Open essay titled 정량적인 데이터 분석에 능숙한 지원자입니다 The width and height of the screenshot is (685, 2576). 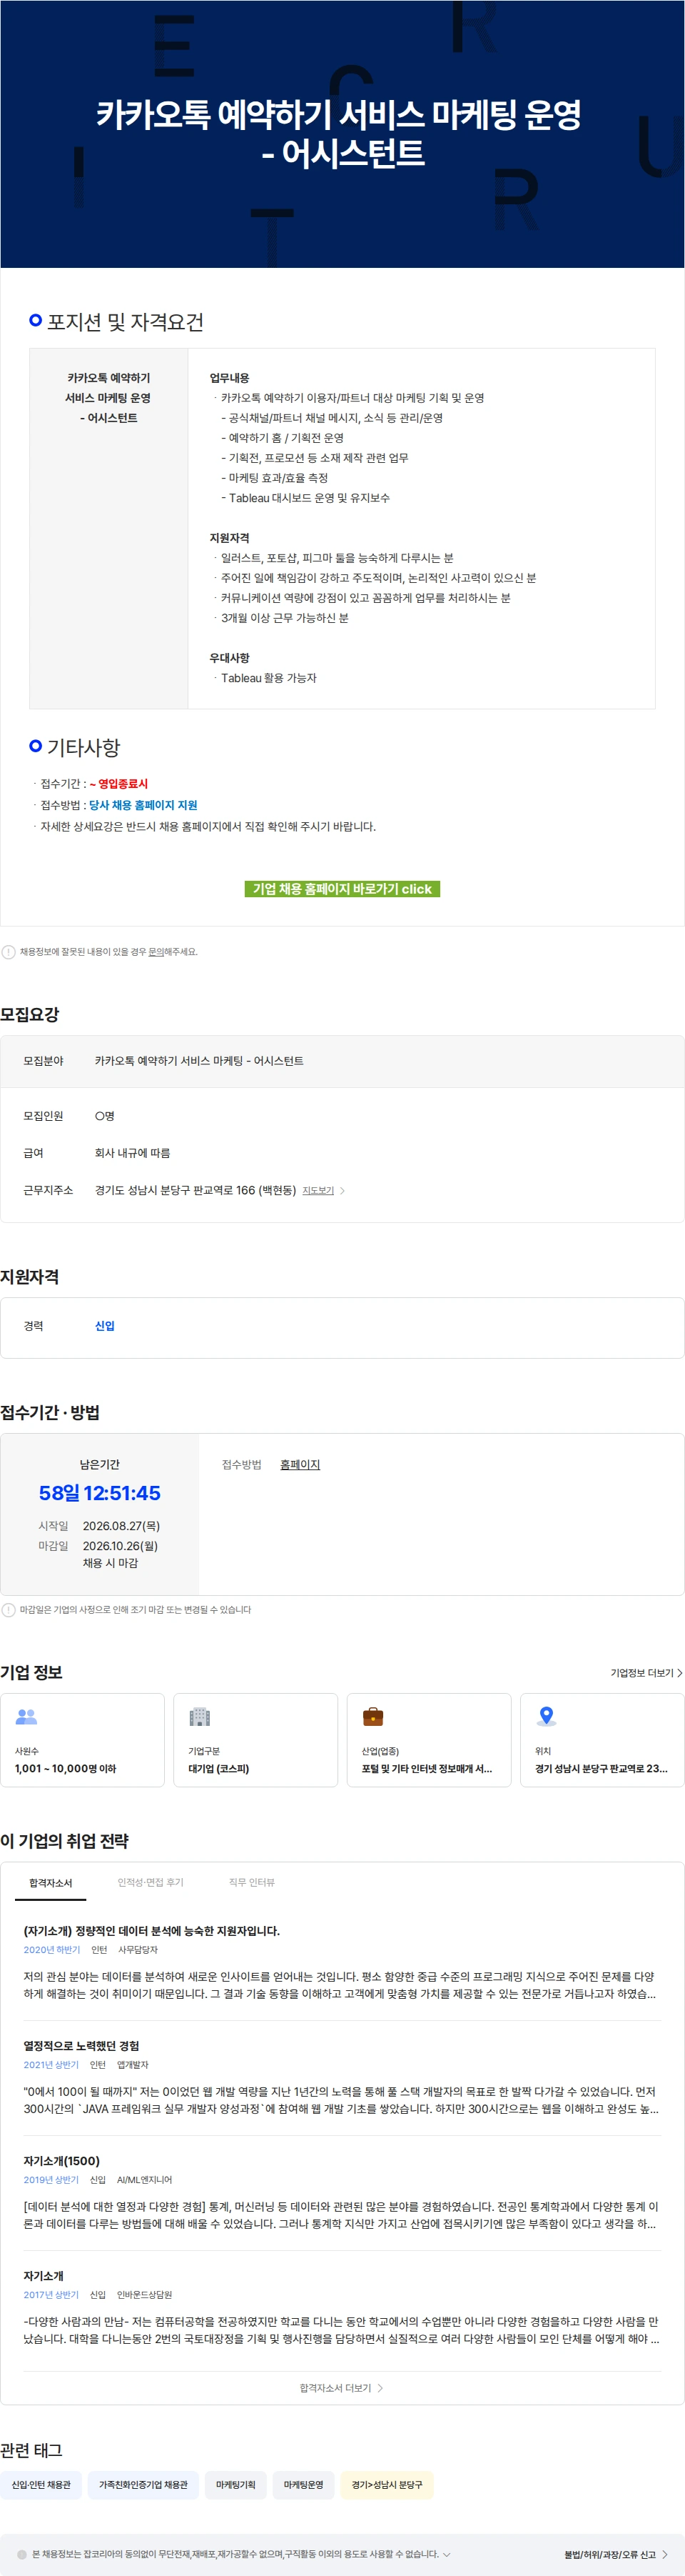click(152, 1931)
